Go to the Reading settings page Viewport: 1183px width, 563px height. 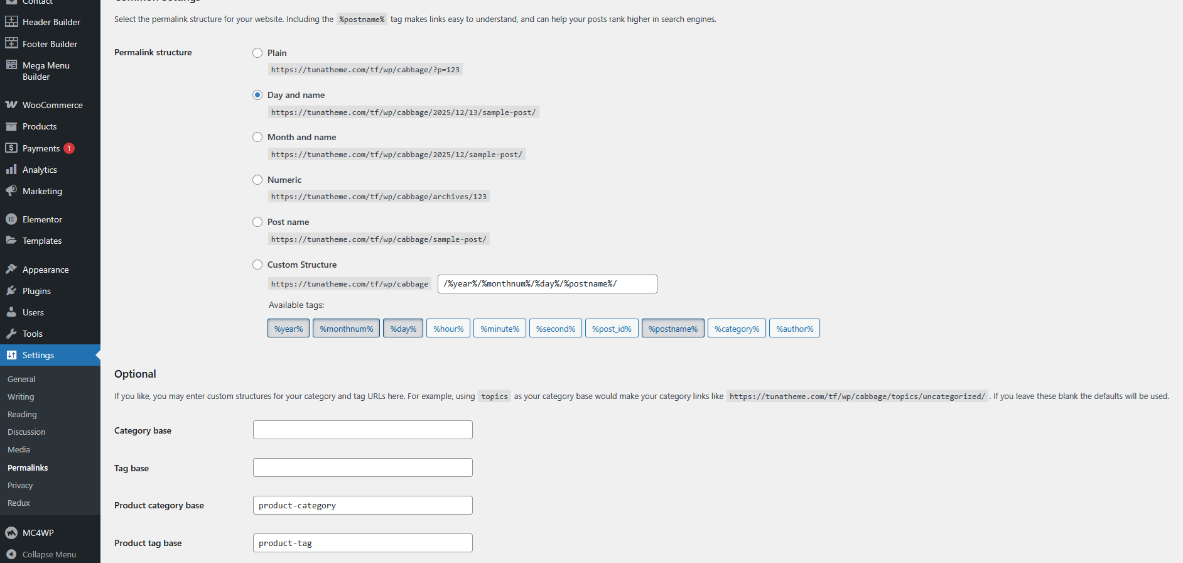coord(22,414)
